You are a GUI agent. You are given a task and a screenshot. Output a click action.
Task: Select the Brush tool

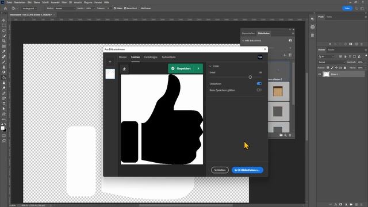(x=4, y=62)
